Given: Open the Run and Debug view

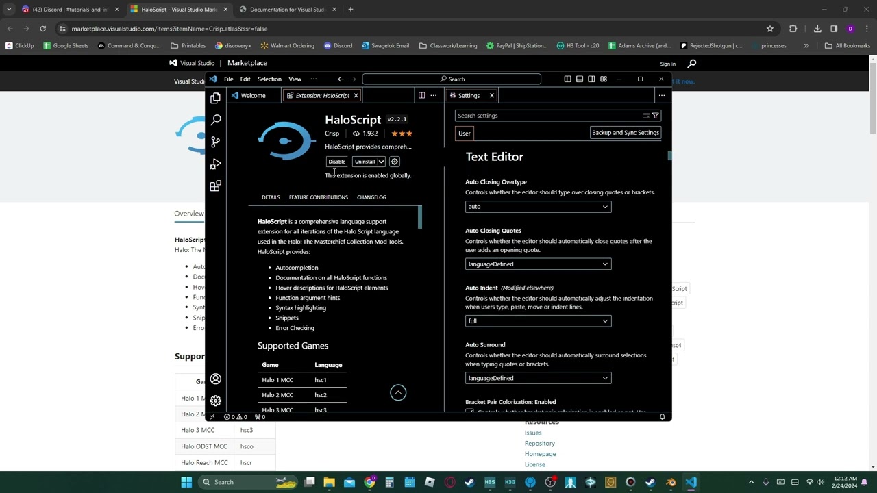Looking at the screenshot, I should 215,164.
